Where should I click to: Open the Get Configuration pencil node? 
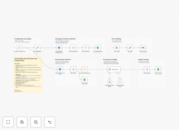point(37,48)
